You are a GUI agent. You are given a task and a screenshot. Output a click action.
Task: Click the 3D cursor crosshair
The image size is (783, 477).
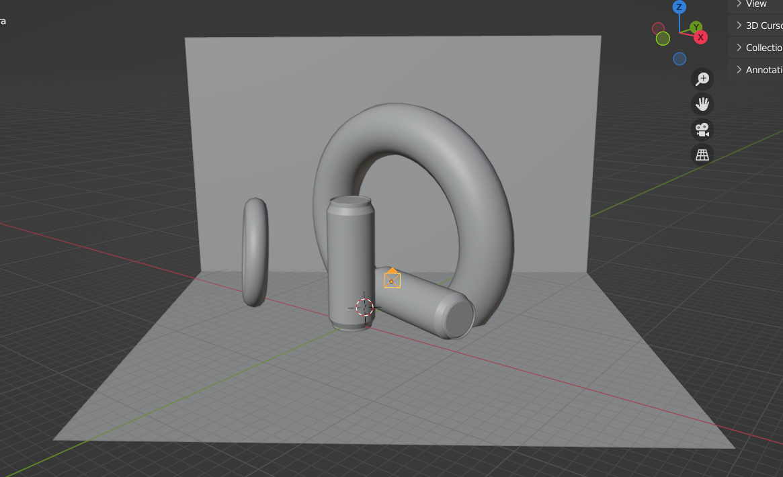[x=364, y=307]
